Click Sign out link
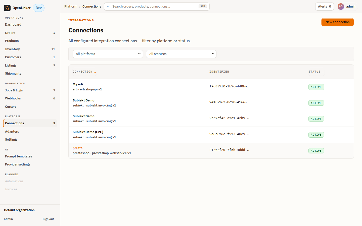This screenshot has width=362, height=226. tap(48, 219)
